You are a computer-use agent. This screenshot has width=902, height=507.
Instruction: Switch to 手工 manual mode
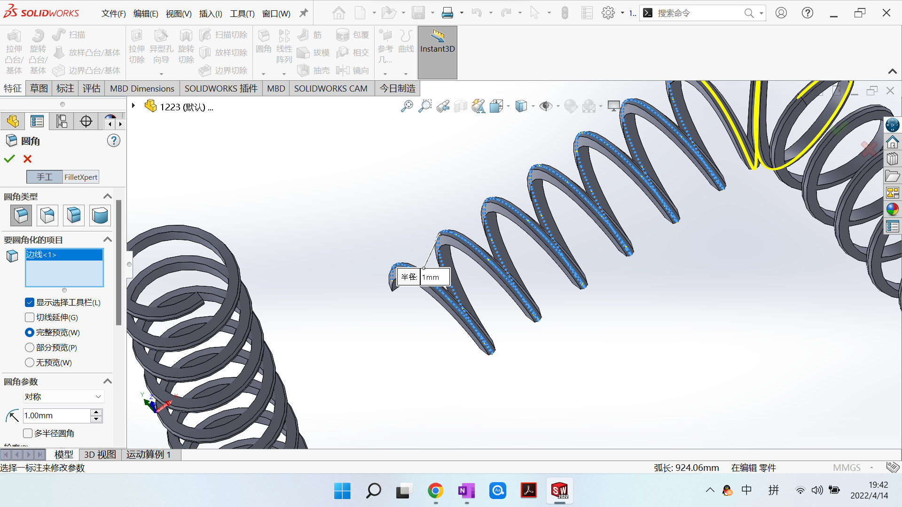[x=45, y=177]
